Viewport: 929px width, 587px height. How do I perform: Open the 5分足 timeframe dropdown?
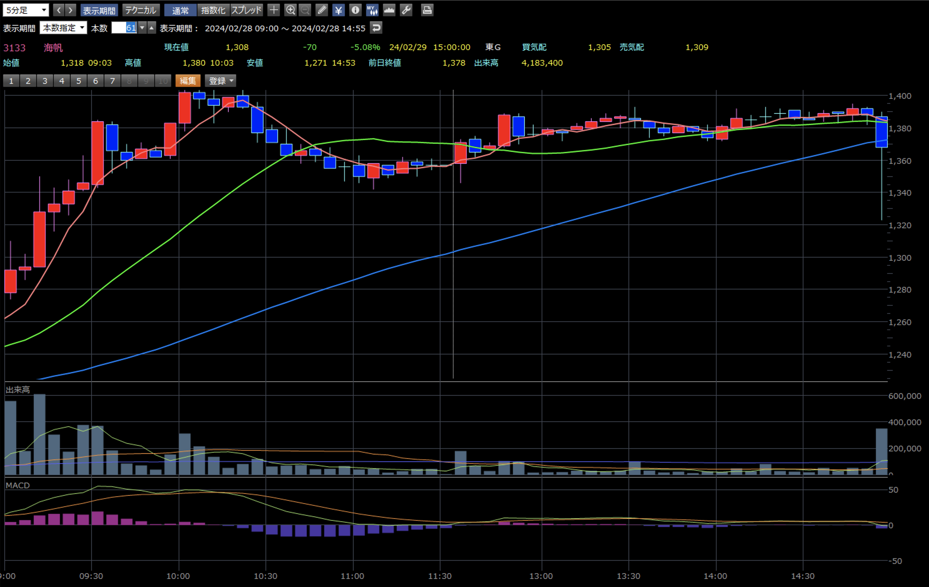point(26,10)
